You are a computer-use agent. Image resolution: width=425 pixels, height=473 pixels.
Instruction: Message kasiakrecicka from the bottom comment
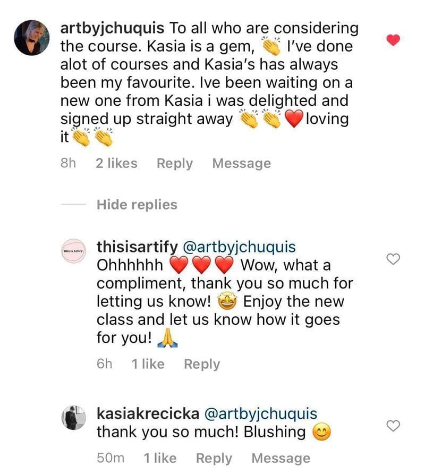[280, 458]
